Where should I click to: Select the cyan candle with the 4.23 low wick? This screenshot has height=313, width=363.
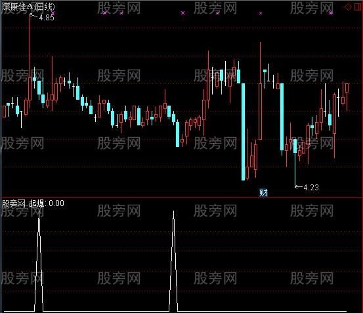tap(295, 146)
